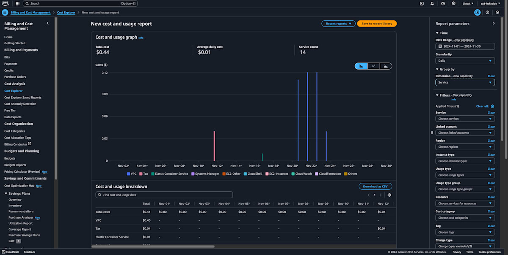Toggle the CloudFormation legend series
The height and width of the screenshot is (255, 508).
[x=328, y=174]
